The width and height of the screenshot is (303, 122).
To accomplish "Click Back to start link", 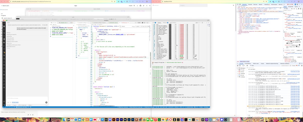I will tap(5, 5).
